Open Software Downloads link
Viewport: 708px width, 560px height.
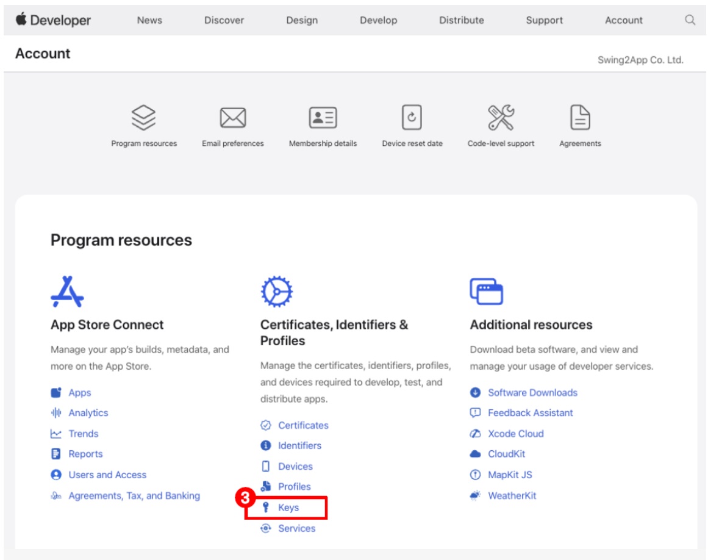pos(532,393)
